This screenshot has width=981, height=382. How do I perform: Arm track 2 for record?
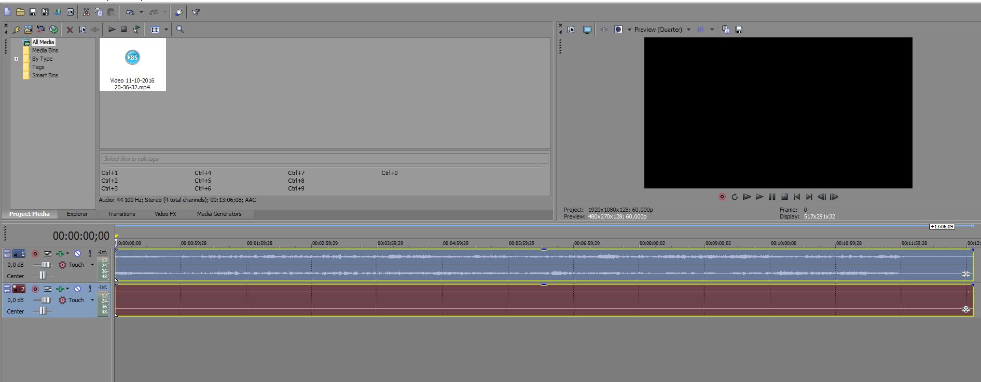(x=35, y=289)
